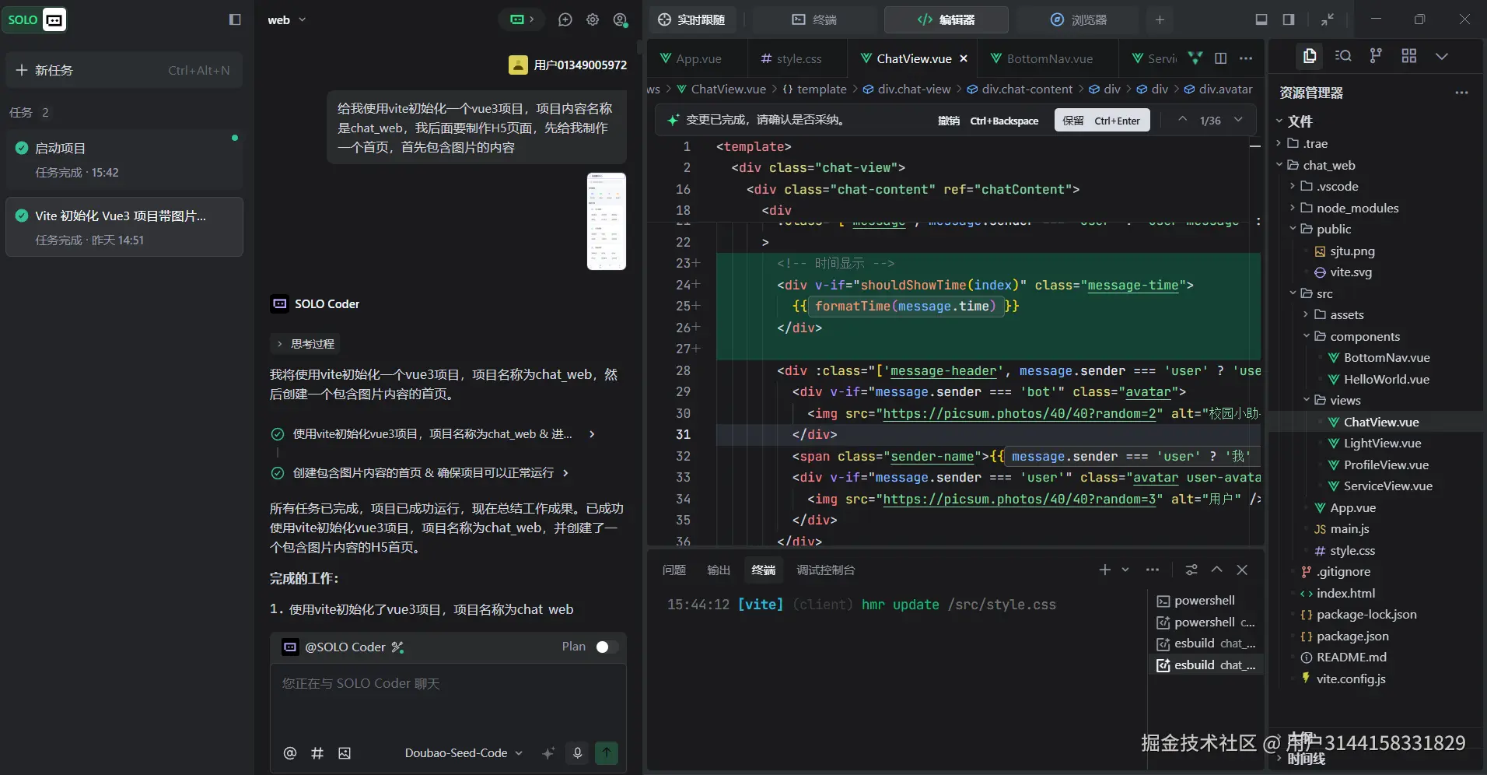
Task: Expand the 思考过程 section
Action: (306, 344)
